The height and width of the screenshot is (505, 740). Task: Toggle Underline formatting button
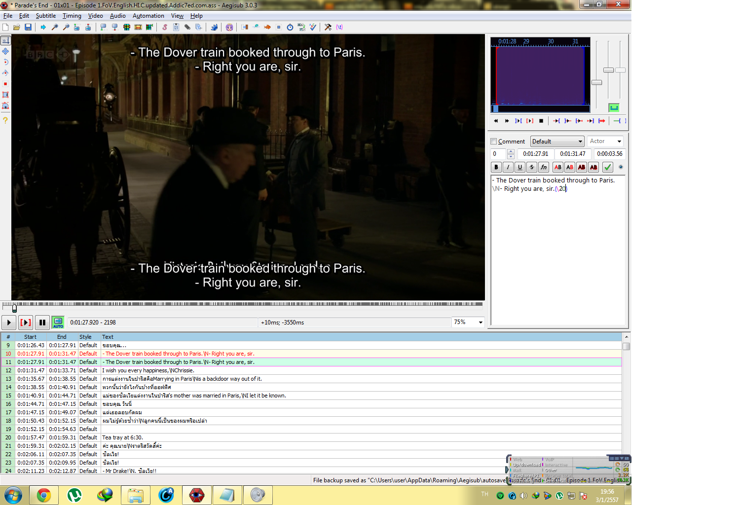[520, 167]
